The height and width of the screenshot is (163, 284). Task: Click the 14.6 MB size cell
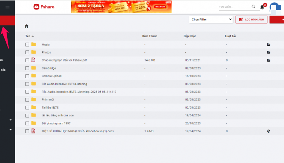(150, 60)
